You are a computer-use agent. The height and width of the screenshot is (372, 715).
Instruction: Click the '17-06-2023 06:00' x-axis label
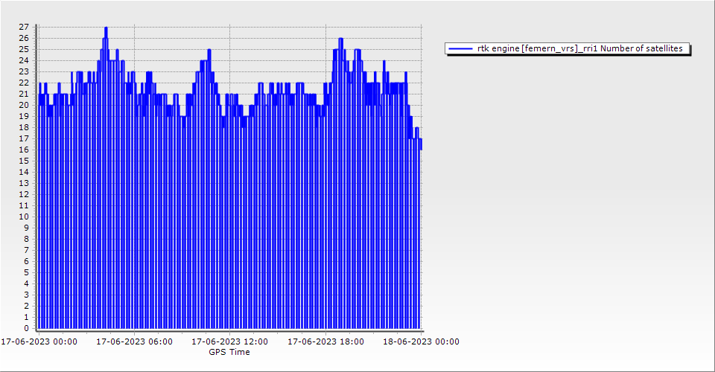[x=134, y=341]
